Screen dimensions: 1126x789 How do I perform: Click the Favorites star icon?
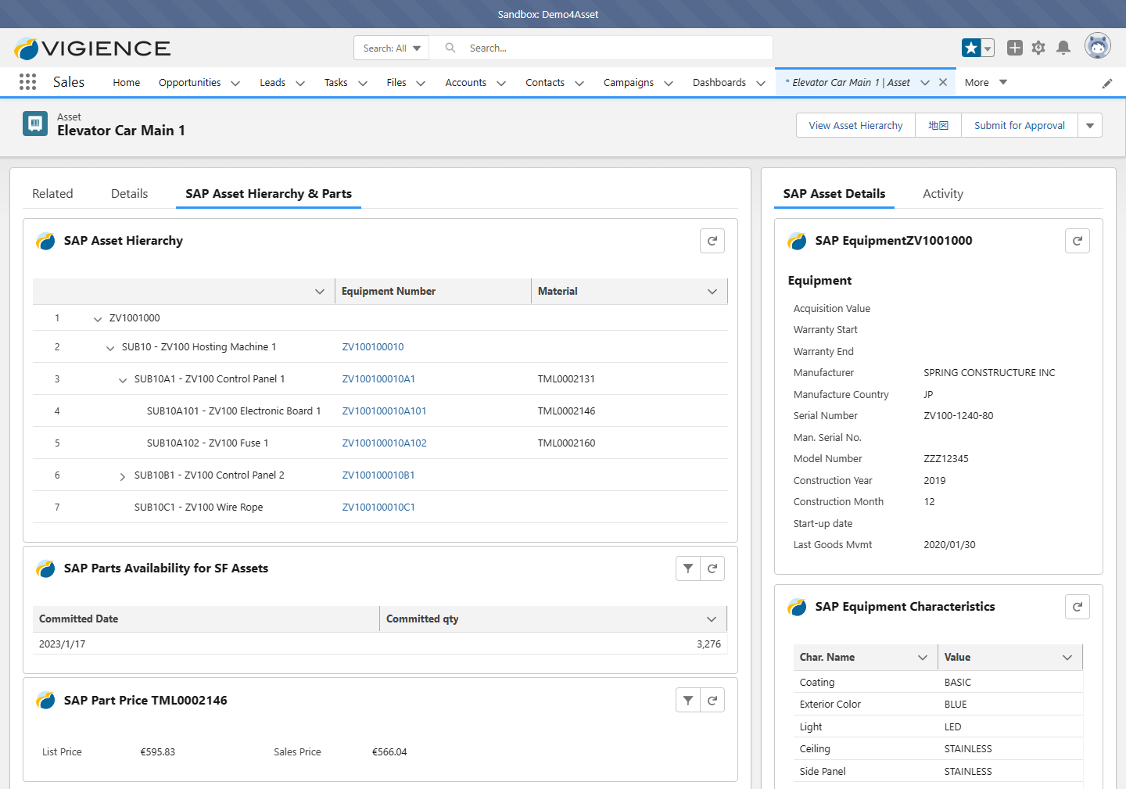[x=971, y=48]
